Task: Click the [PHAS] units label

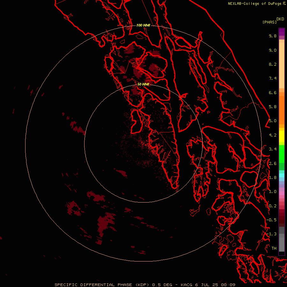Action: point(269,22)
